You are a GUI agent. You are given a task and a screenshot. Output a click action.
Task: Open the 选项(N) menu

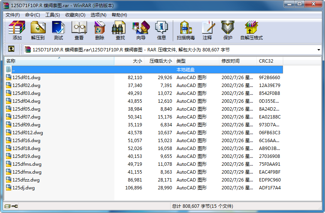coord(99,15)
